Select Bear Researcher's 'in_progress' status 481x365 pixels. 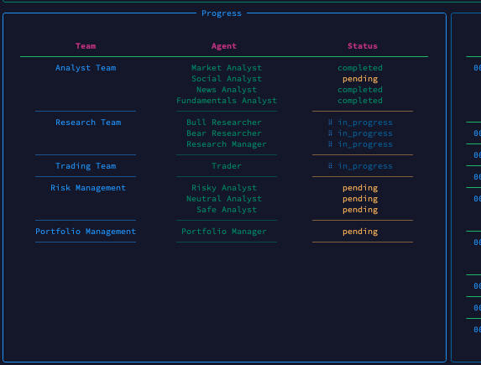365,133
